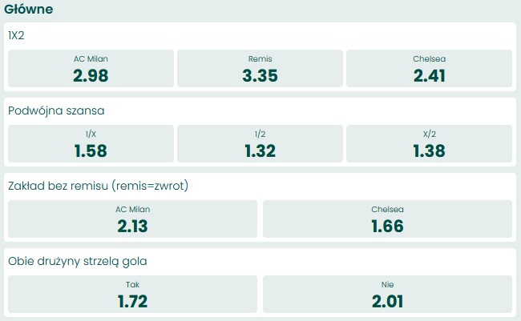Screen dimensions: 521x321
Task: Select AC Milan win in 1X2 market
Action: click(90, 69)
